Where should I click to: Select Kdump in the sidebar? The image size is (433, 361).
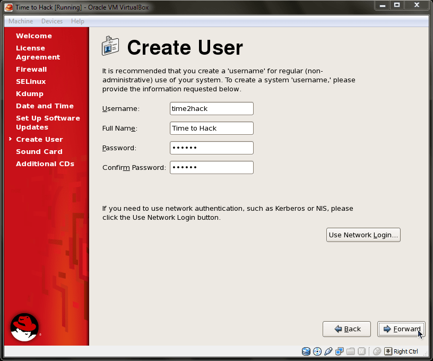click(30, 94)
